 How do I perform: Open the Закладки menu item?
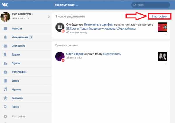26,98
